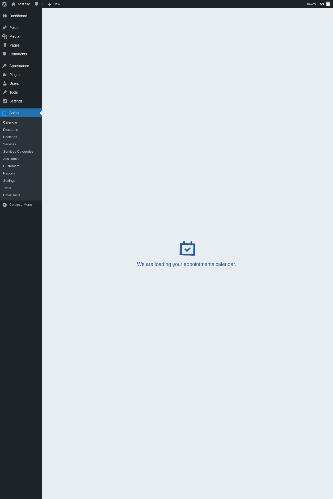This screenshot has width=333, height=499.
Task: Open the Comments menu item
Action: pyautogui.click(x=21, y=54)
